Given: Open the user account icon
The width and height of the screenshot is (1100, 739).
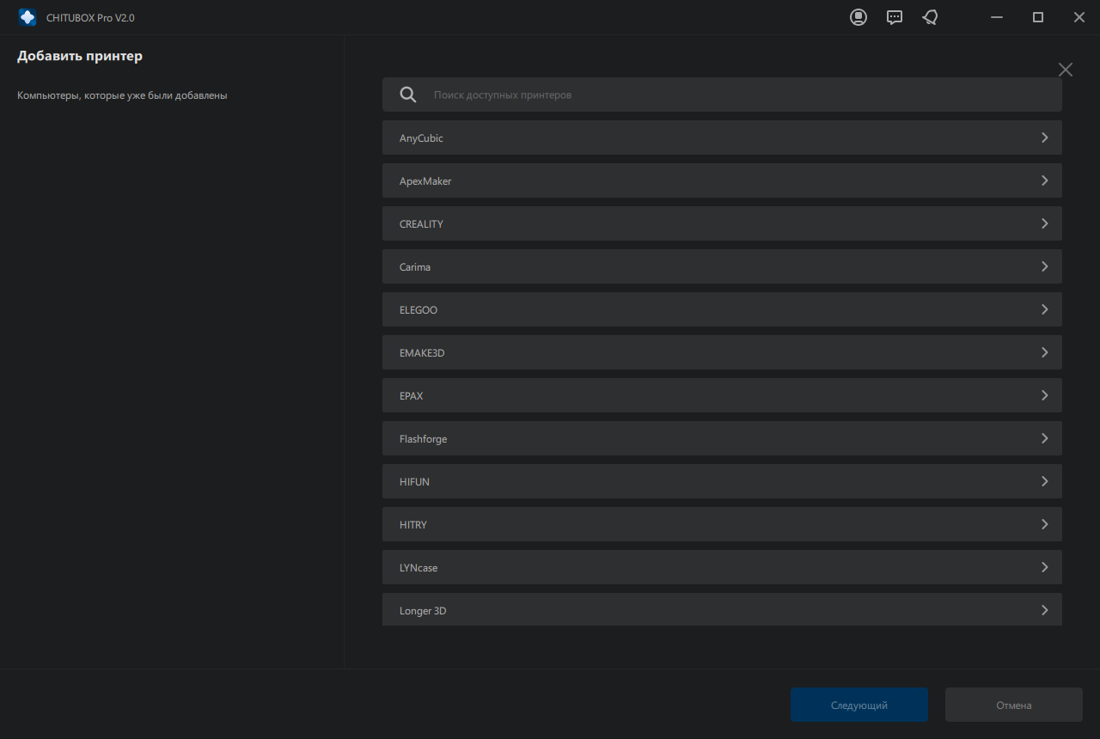Looking at the screenshot, I should pyautogui.click(x=859, y=17).
